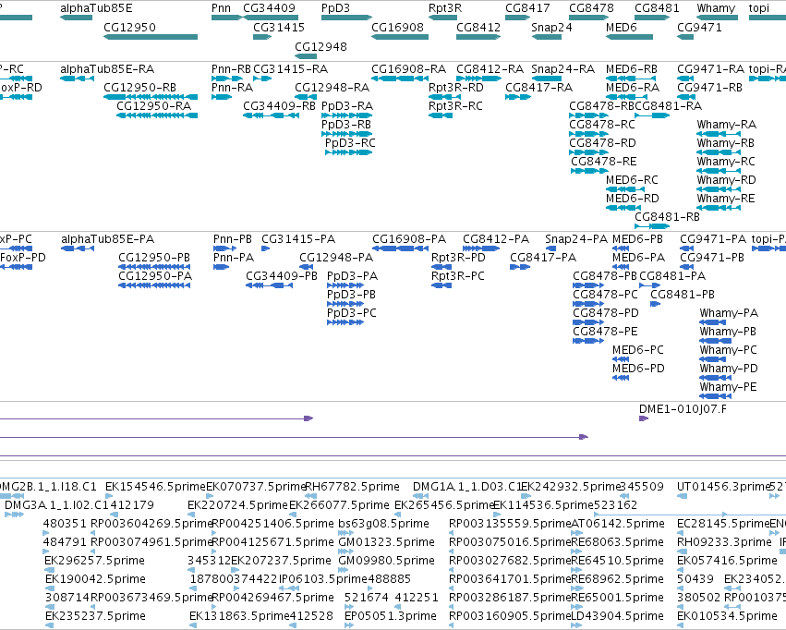The height and width of the screenshot is (630, 786).
Task: Click the LD43904.5prime EST label
Action: (x=617, y=616)
